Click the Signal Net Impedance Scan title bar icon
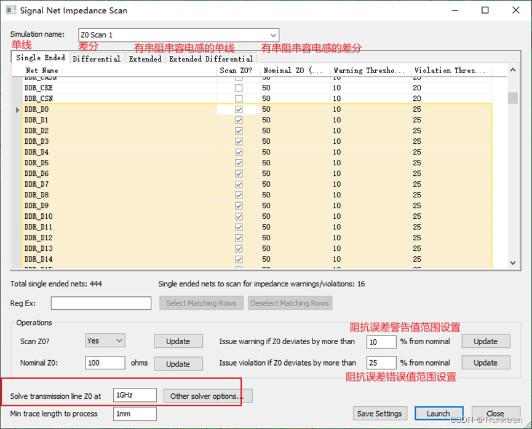 10,10
